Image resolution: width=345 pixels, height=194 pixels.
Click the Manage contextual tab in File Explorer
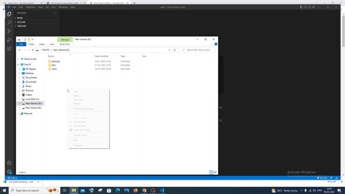65,39
